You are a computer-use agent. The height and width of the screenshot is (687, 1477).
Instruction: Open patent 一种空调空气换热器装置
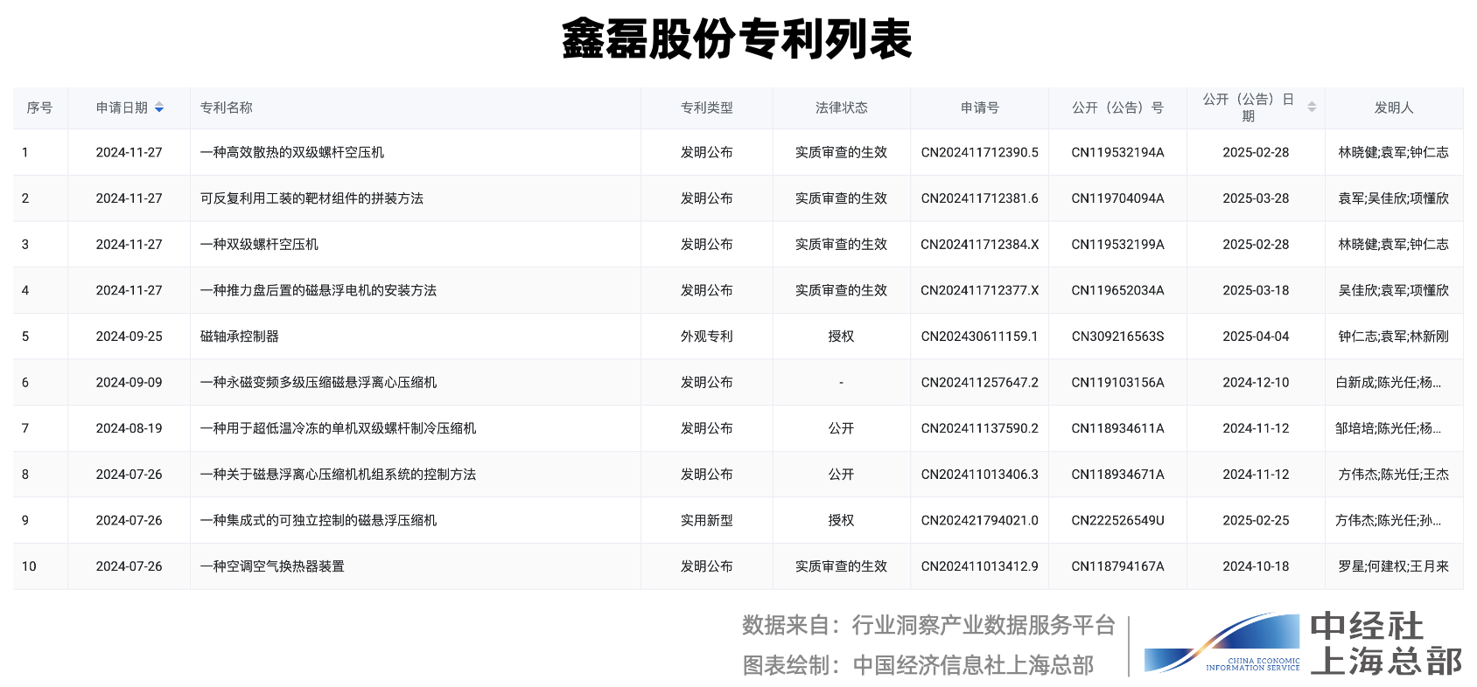tap(272, 566)
